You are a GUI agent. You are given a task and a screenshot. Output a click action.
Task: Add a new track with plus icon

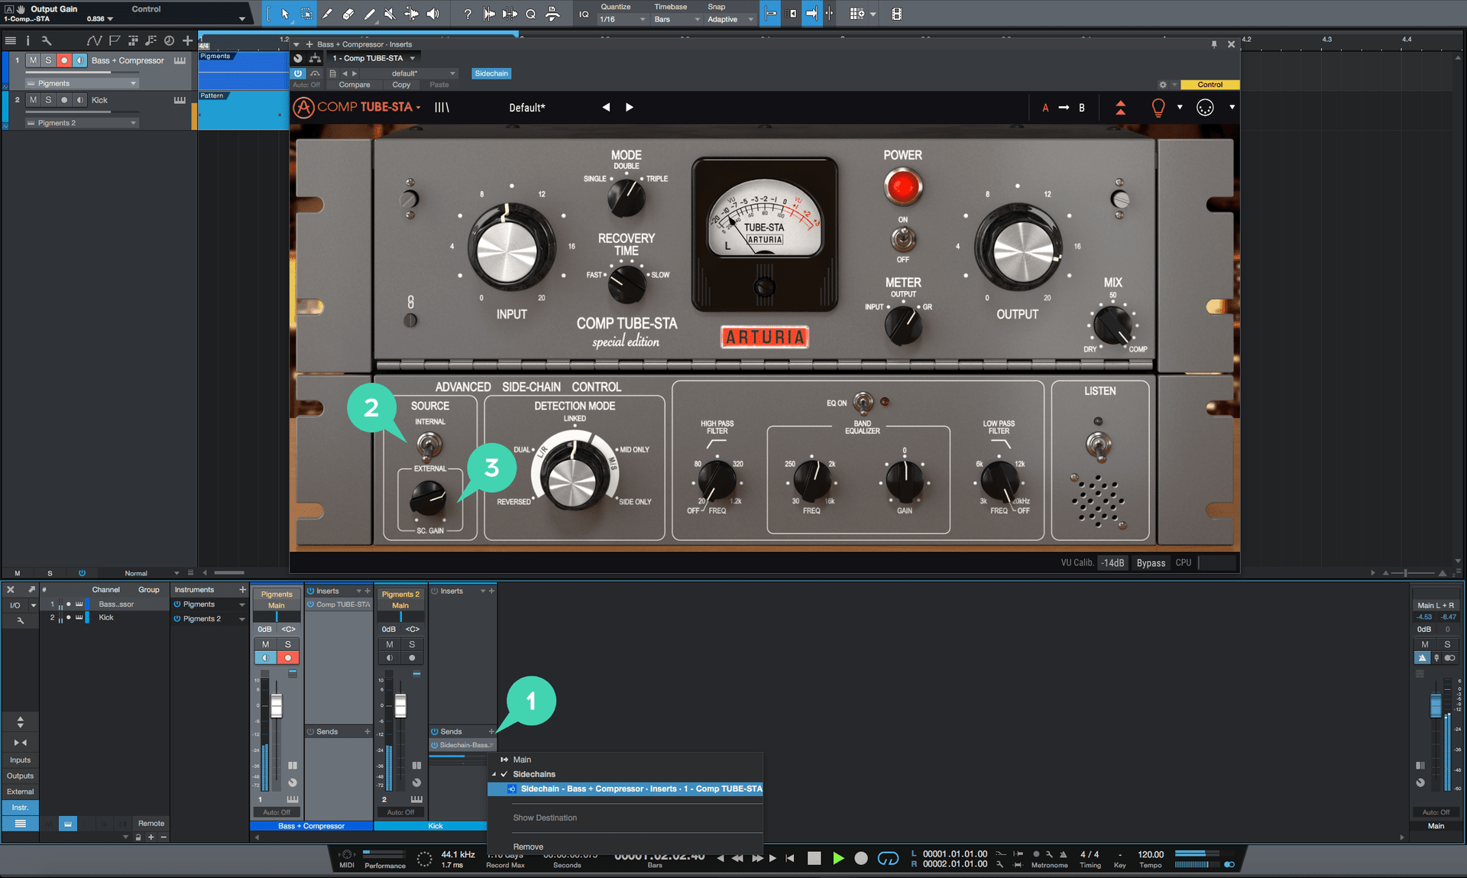coord(187,40)
